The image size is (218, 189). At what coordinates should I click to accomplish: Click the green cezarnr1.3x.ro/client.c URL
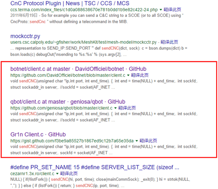click(32, 174)
